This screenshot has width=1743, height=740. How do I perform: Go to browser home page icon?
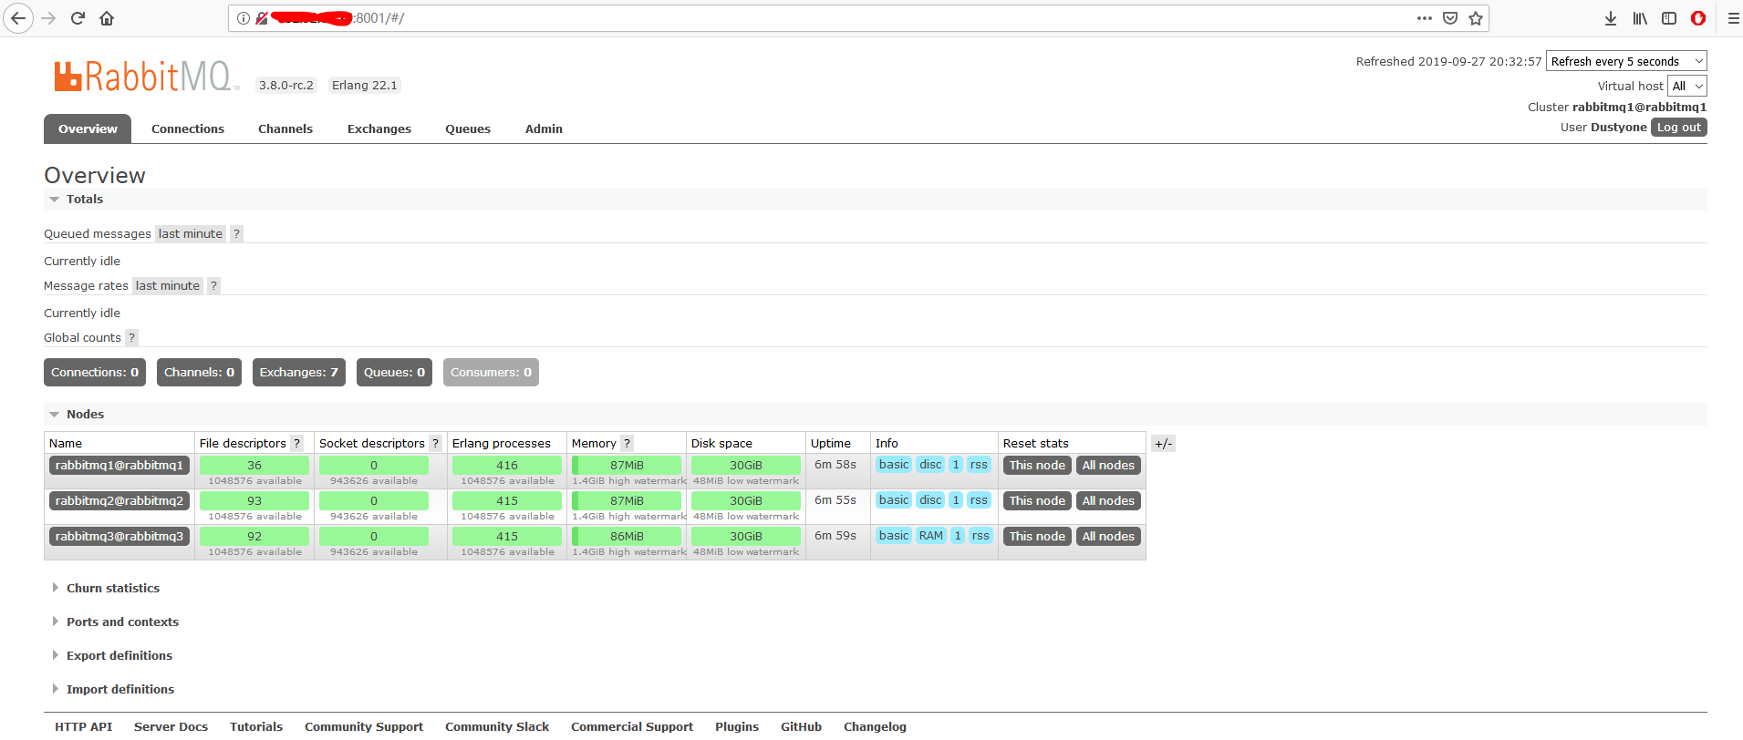tap(107, 18)
